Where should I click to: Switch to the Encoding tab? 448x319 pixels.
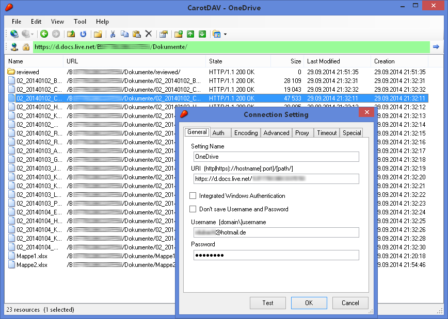coord(246,133)
